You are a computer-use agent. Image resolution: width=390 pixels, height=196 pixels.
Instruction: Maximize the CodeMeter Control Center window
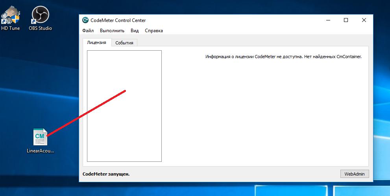[x=346, y=20]
